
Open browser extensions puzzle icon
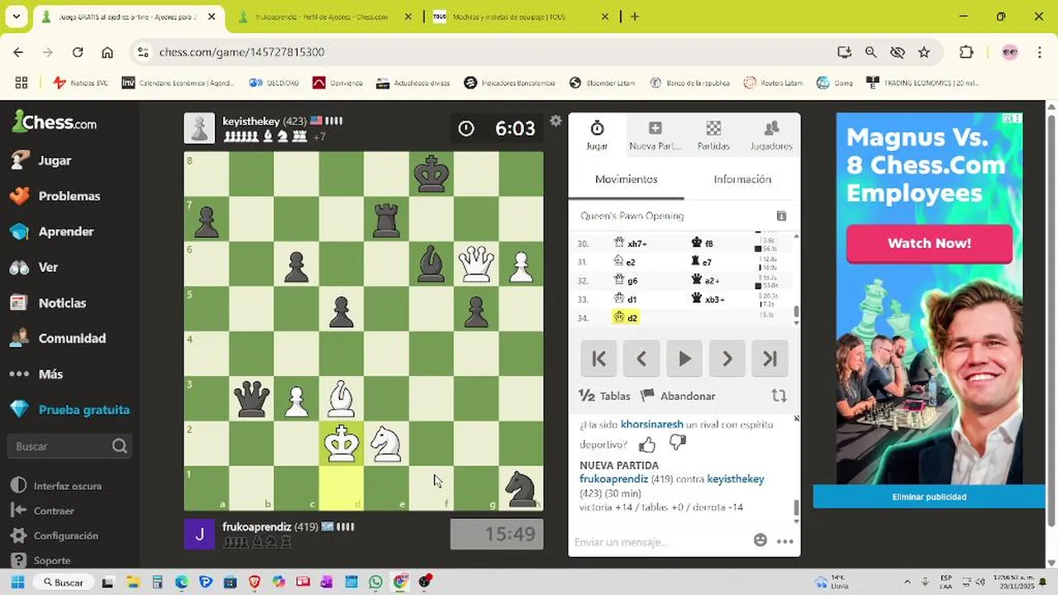pos(966,52)
